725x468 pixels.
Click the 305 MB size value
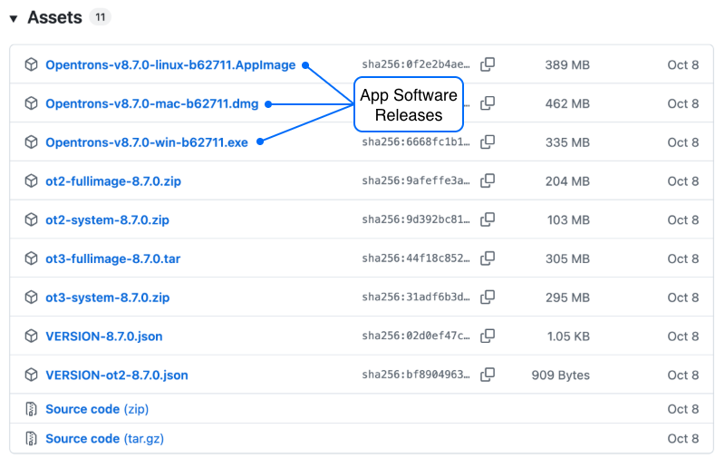point(567,258)
